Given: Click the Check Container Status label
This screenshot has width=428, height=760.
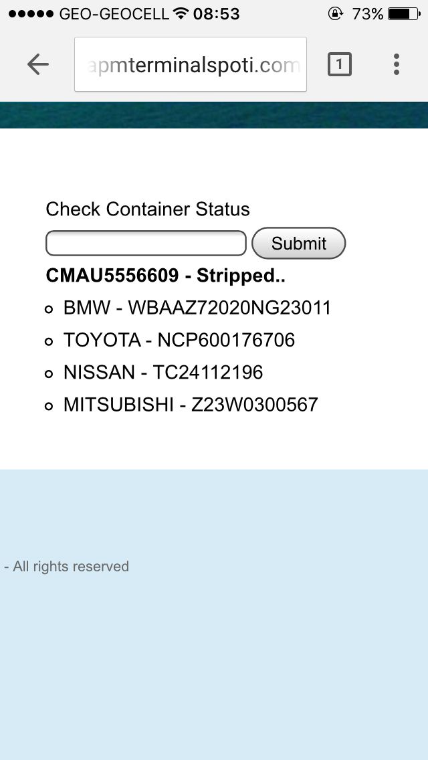Looking at the screenshot, I should (x=148, y=209).
